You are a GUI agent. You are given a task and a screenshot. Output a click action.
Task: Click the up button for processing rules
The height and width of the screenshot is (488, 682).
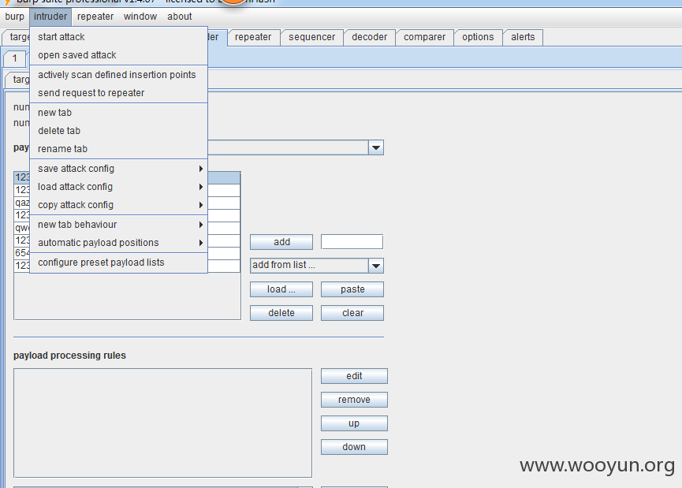[x=354, y=423]
